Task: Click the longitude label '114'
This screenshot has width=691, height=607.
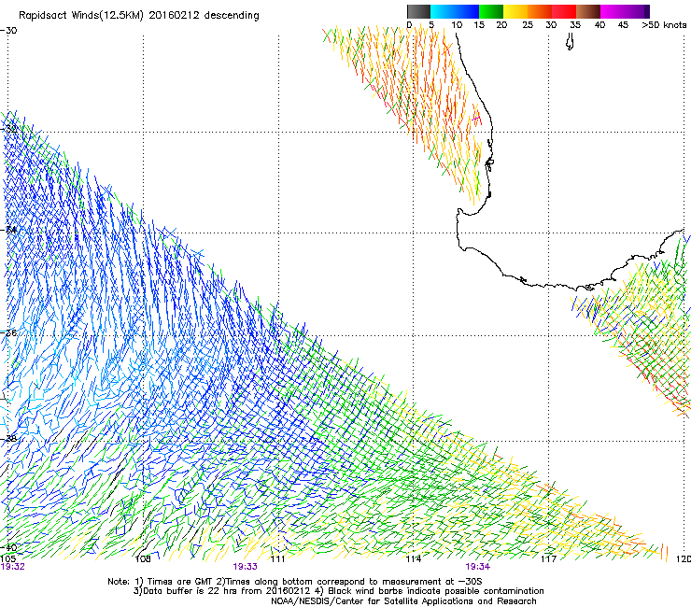Action: (x=414, y=559)
